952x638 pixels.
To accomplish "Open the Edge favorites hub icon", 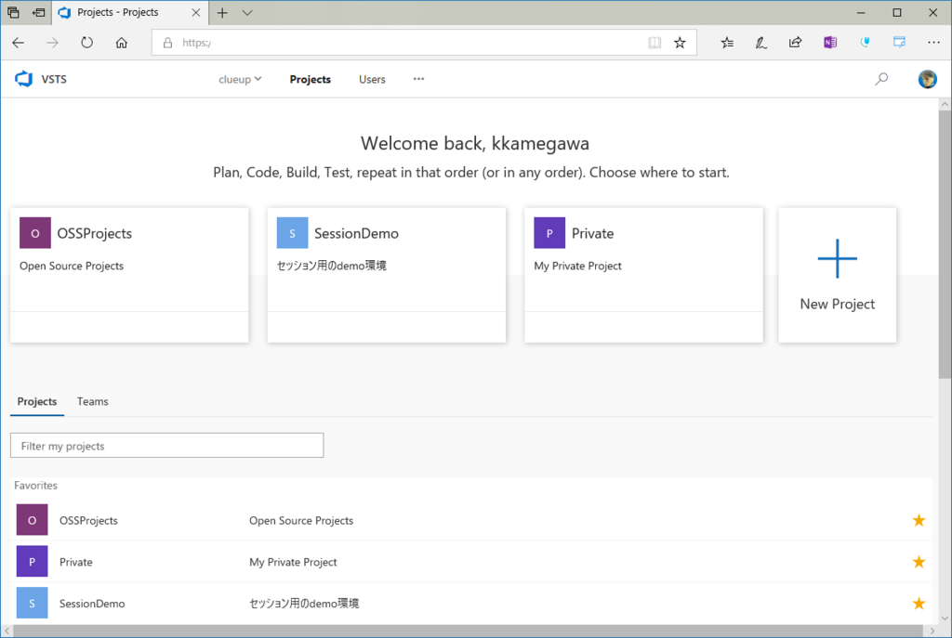I will (x=727, y=43).
